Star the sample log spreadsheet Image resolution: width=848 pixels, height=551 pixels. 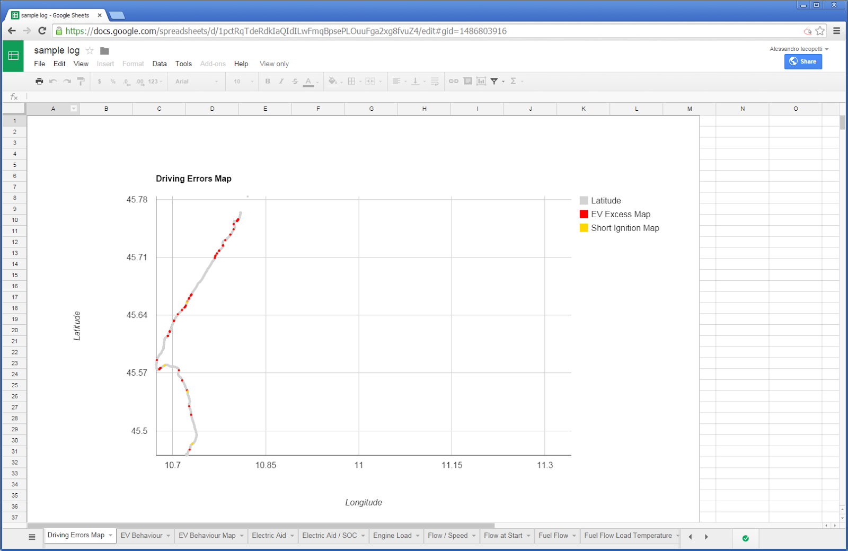coord(90,50)
